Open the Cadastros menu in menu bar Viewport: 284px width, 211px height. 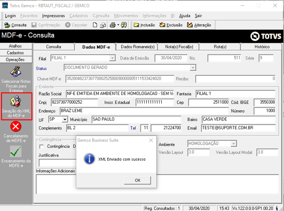[79, 16]
